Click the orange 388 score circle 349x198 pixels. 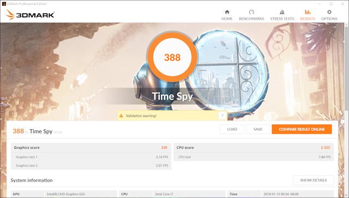pyautogui.click(x=172, y=57)
